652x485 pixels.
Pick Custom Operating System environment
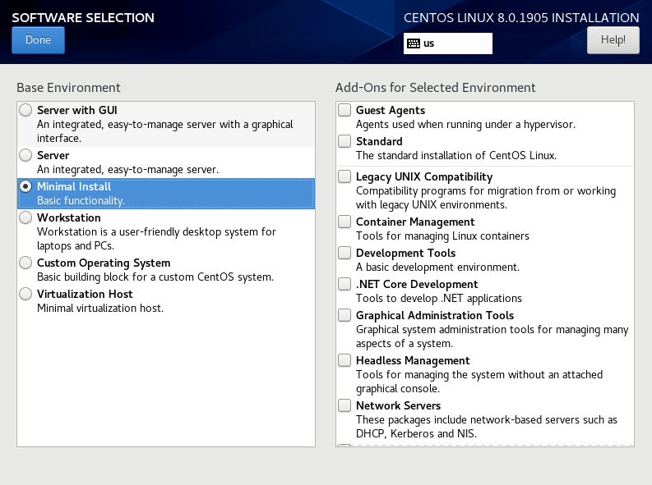[25, 263]
